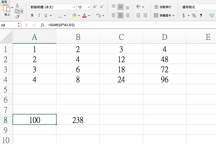This screenshot has height=144, width=216.
Task: Cancel formula entry with X icon
Action: pos(26,25)
